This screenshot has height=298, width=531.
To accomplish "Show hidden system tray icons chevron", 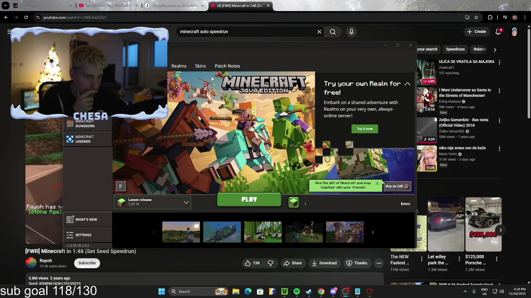I will [x=465, y=291].
